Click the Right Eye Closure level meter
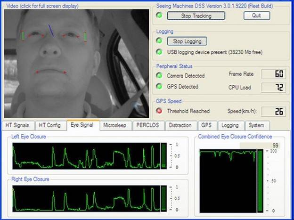Screen dimensions: 294x220 click(164, 198)
